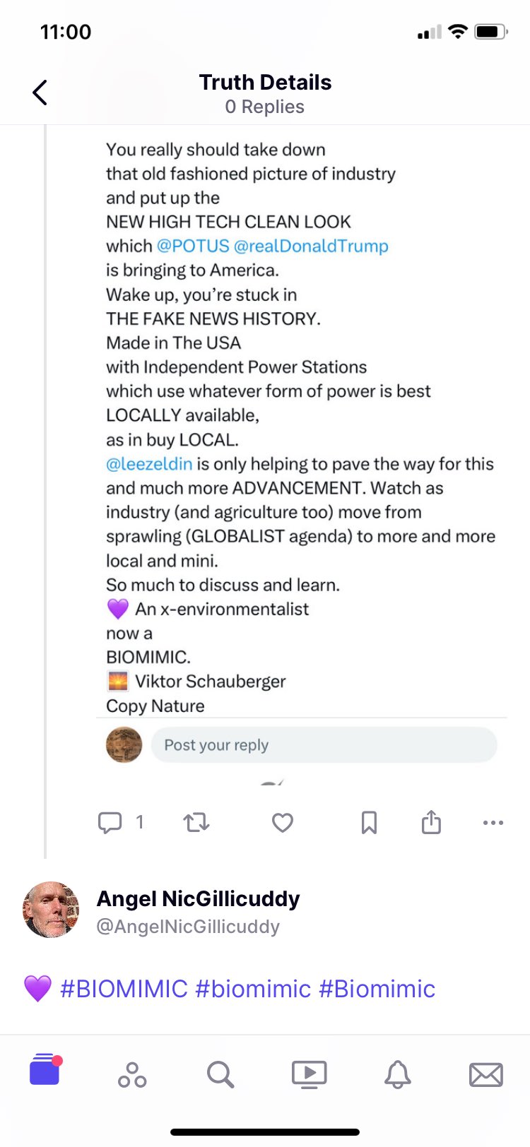Open Angel NicGillicuddy's profile picture

(x=51, y=910)
